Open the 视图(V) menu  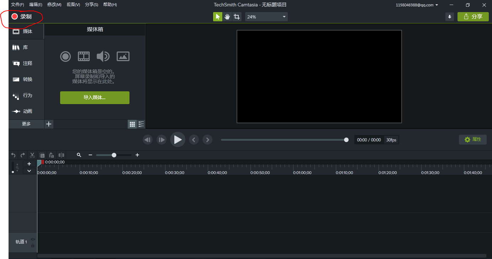point(73,5)
